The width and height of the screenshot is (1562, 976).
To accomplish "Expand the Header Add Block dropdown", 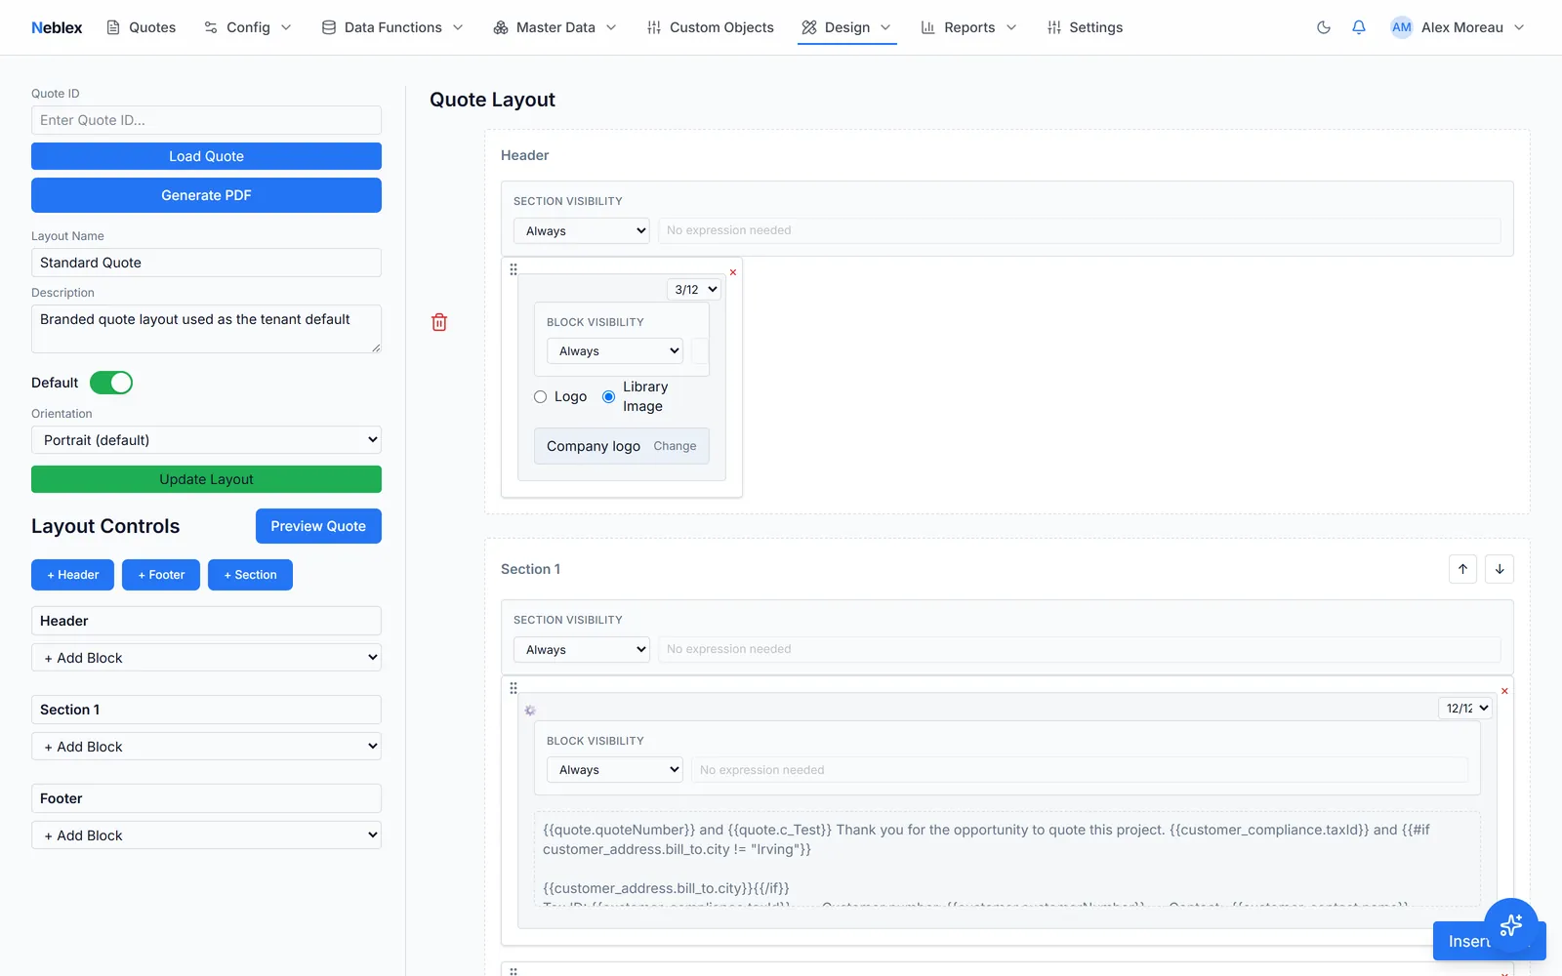I will click(206, 658).
